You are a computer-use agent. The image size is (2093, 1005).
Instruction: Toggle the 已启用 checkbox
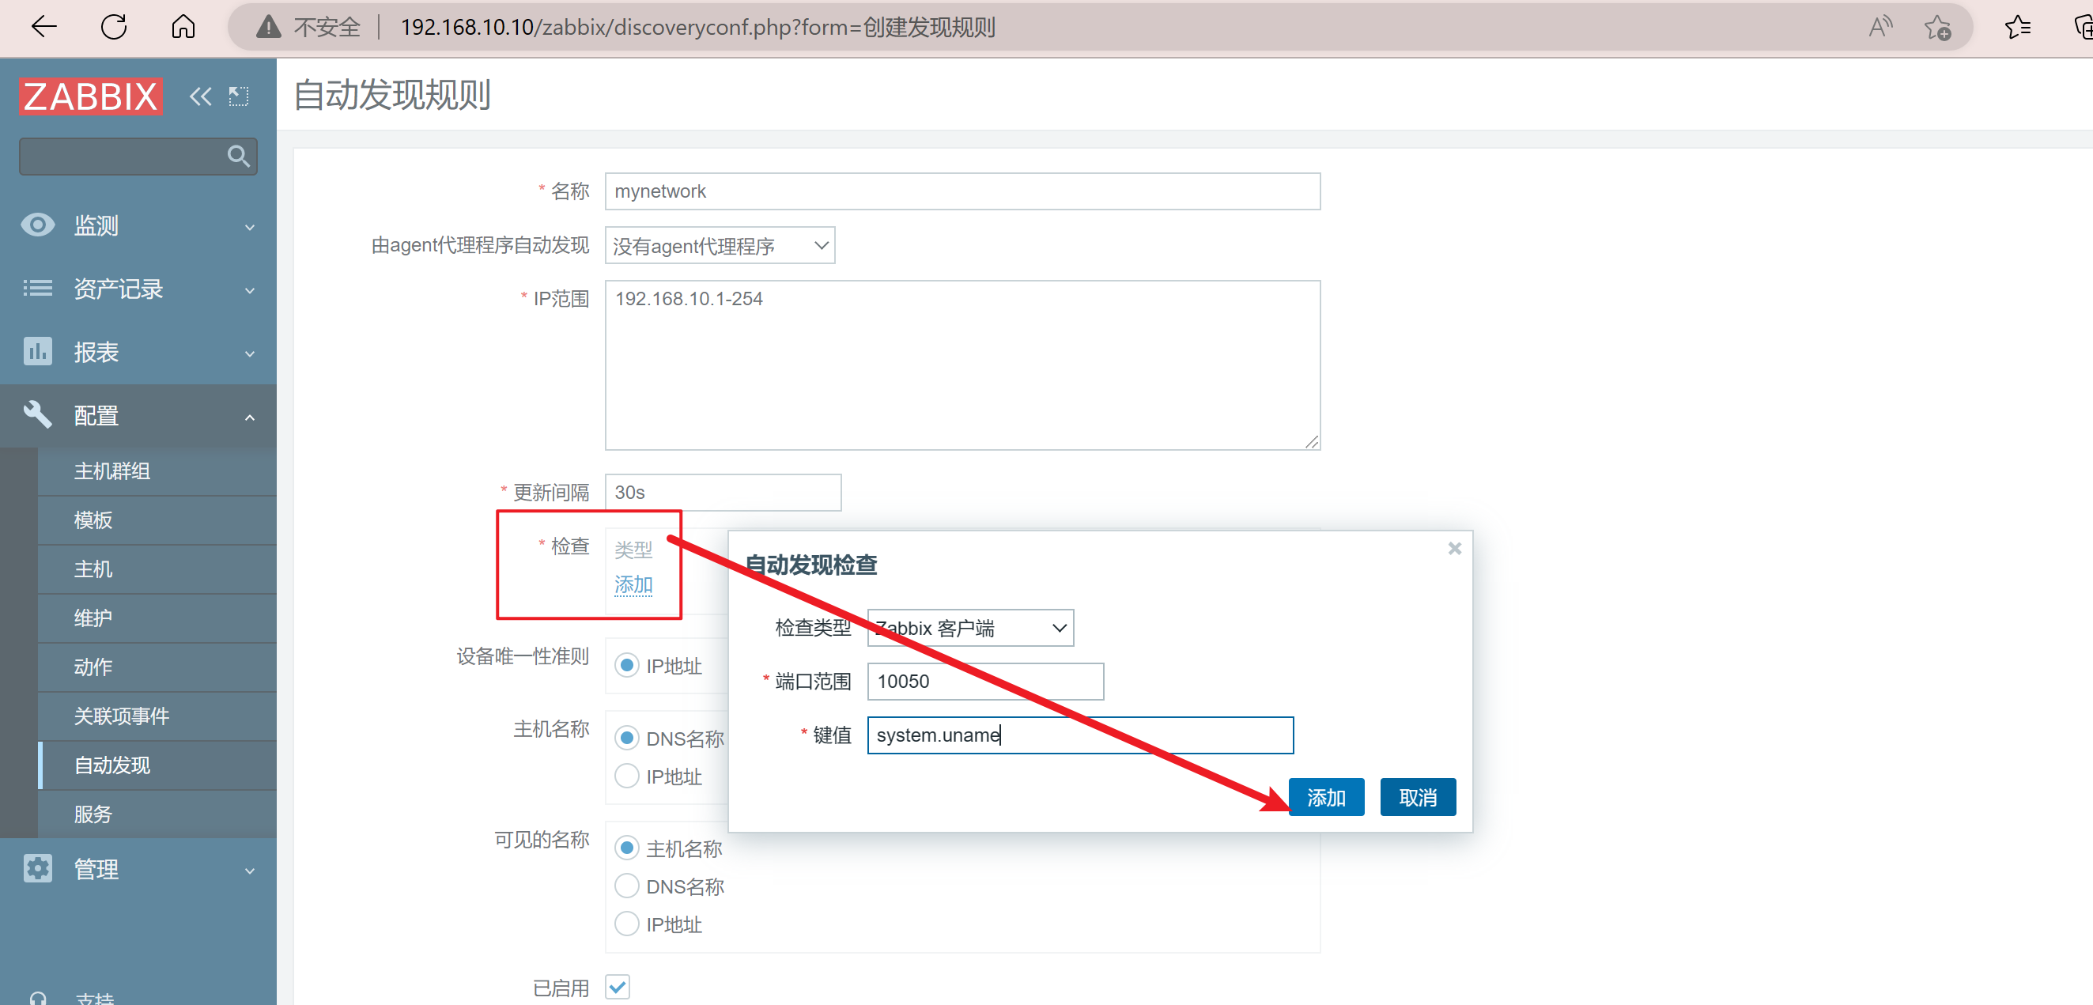point(618,987)
